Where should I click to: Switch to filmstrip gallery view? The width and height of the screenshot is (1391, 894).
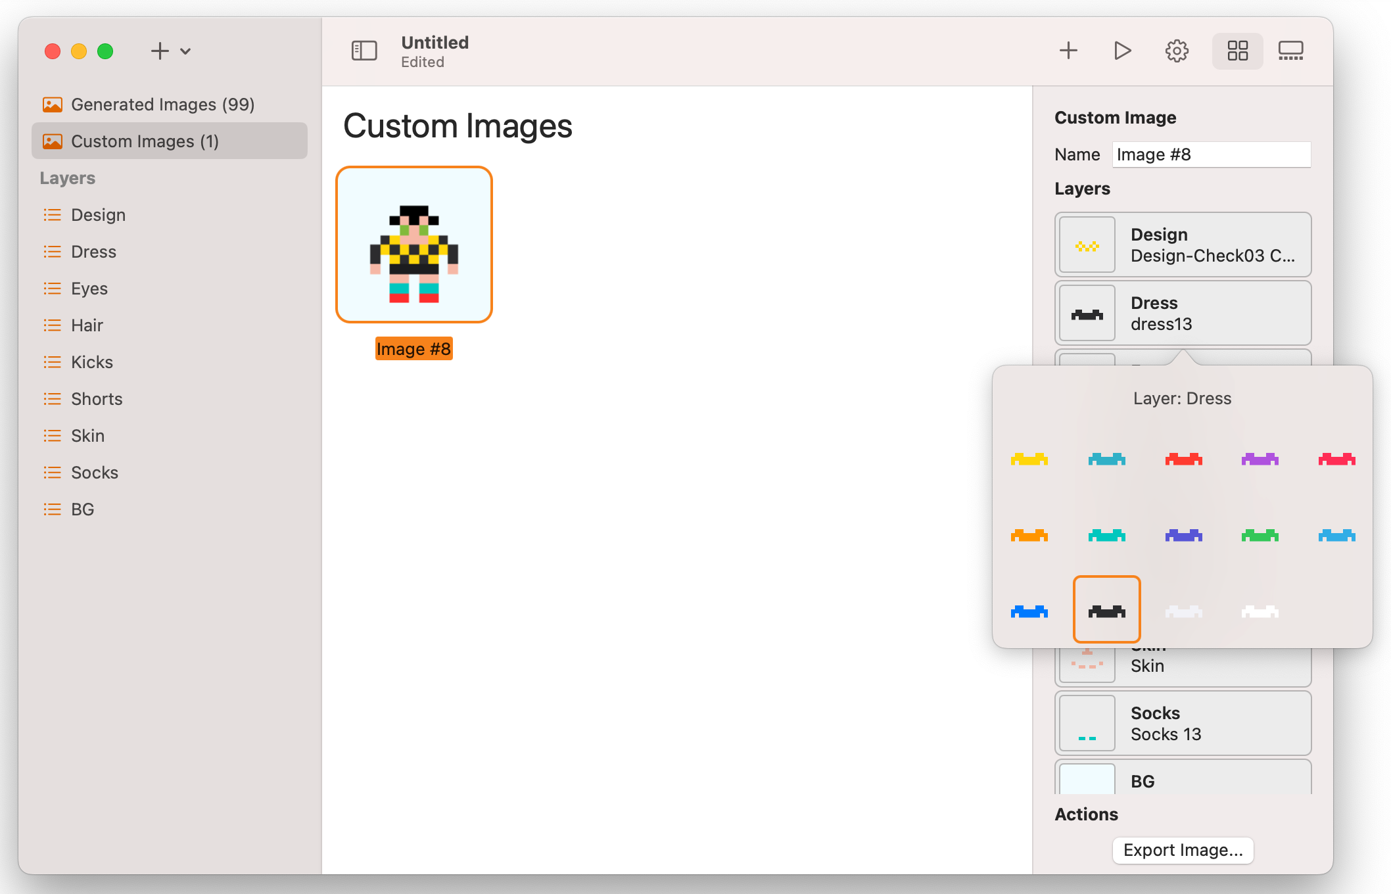pos(1290,51)
